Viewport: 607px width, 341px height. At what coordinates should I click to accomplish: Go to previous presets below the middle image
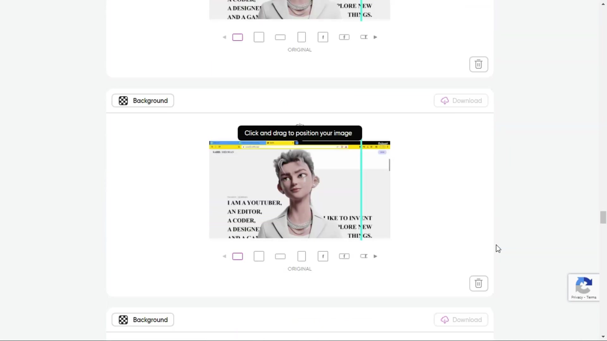click(x=224, y=256)
